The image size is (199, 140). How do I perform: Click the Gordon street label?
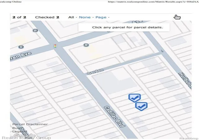[x=95, y=72]
